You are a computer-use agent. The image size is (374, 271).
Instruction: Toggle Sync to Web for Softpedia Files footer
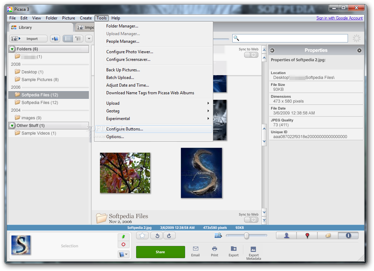tap(251, 220)
